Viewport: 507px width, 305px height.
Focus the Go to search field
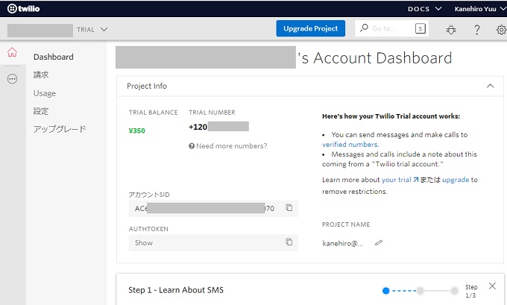(x=391, y=28)
